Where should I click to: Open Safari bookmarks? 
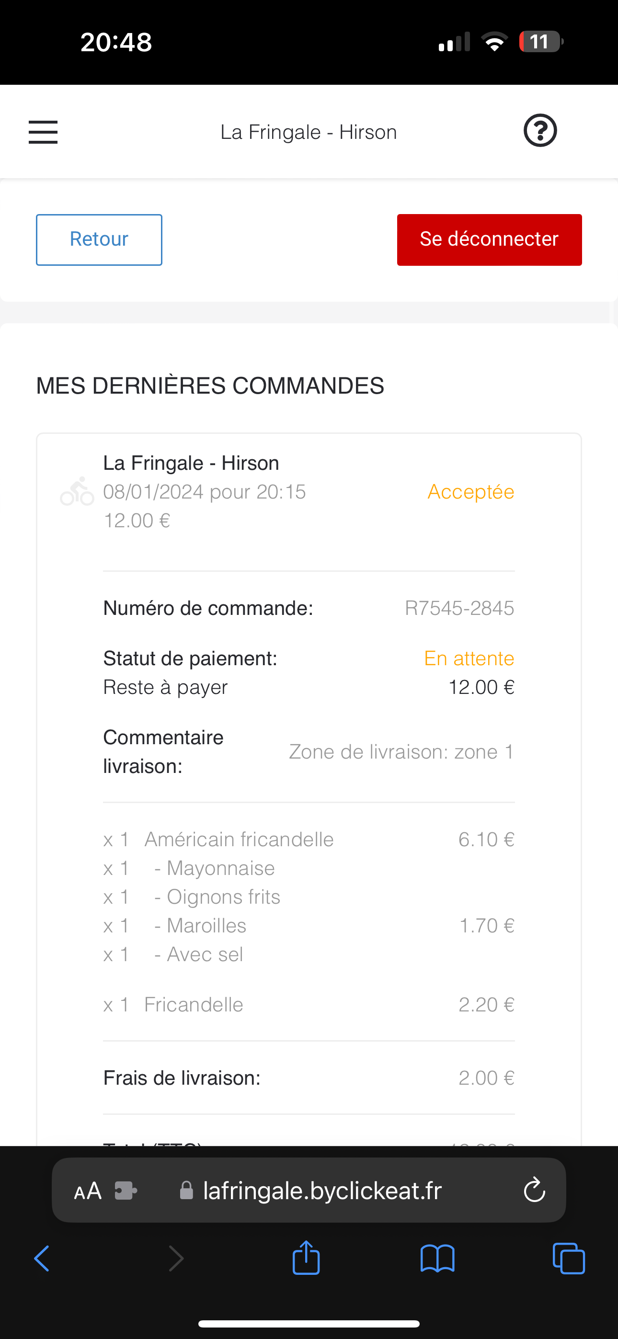(437, 1259)
